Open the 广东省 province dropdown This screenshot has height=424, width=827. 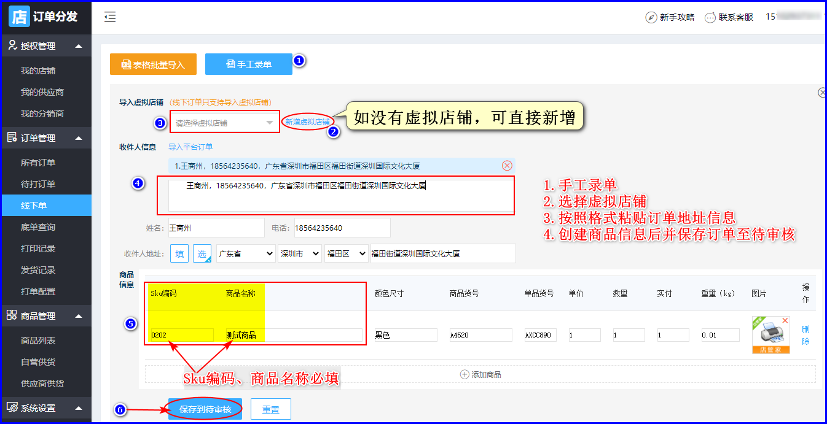pos(245,253)
